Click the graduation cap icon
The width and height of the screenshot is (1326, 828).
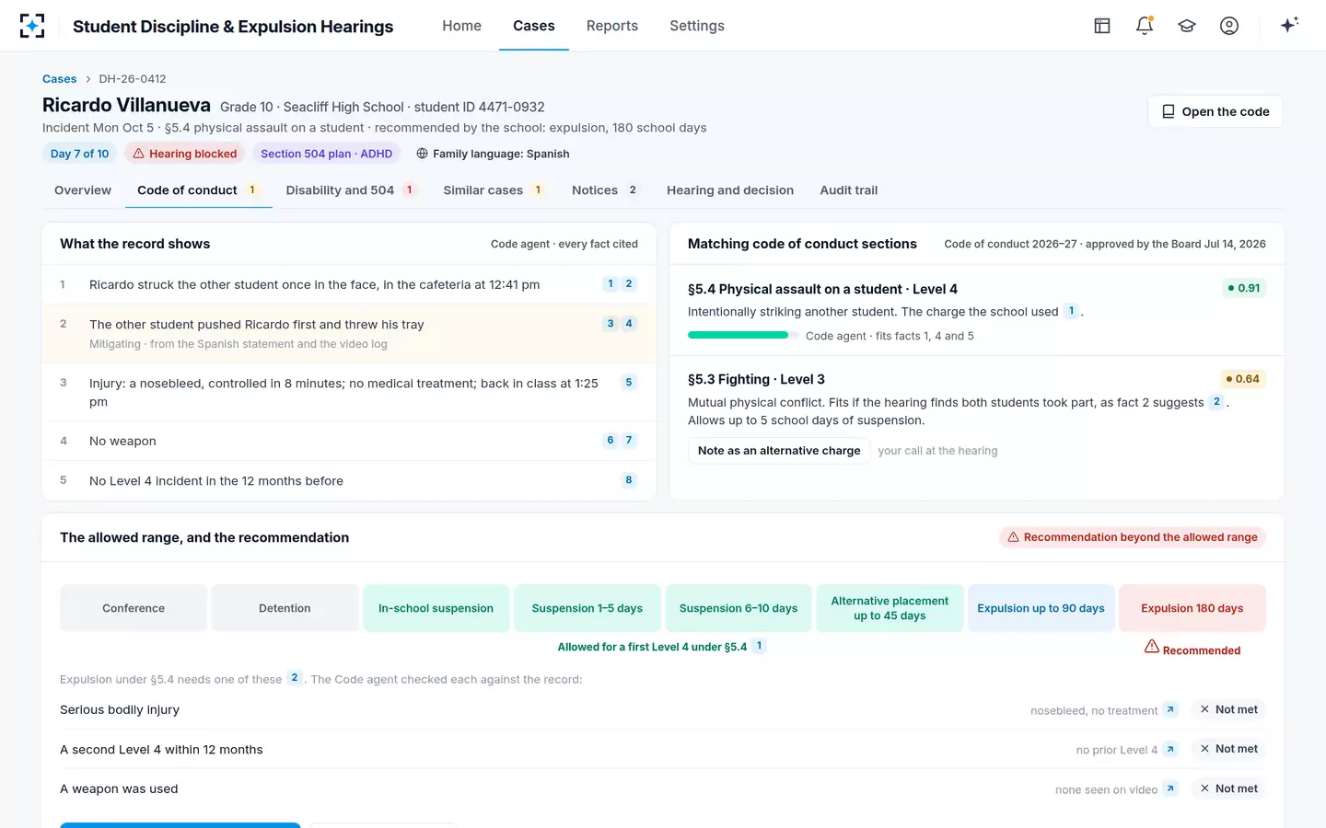pyautogui.click(x=1187, y=26)
